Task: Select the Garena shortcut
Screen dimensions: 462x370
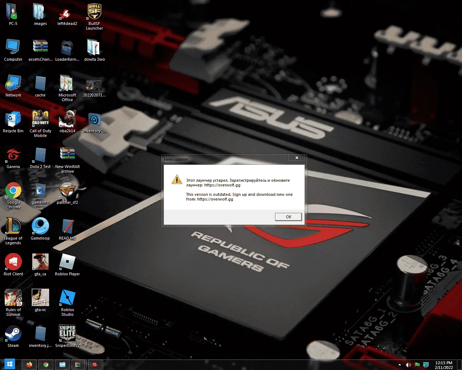Action: tap(13, 157)
